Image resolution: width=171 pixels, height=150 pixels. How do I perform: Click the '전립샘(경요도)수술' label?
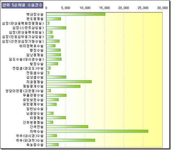pyautogui.click(x=28, y=68)
